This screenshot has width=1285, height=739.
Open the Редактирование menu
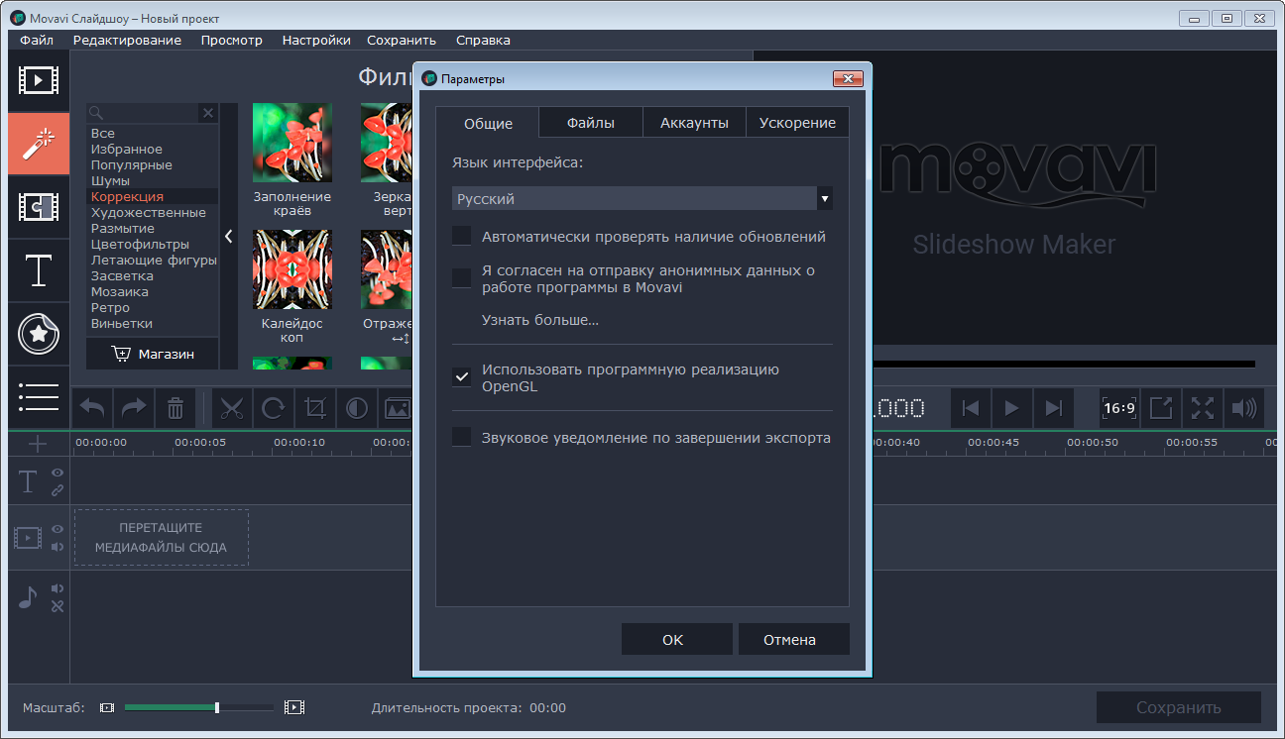coord(127,40)
